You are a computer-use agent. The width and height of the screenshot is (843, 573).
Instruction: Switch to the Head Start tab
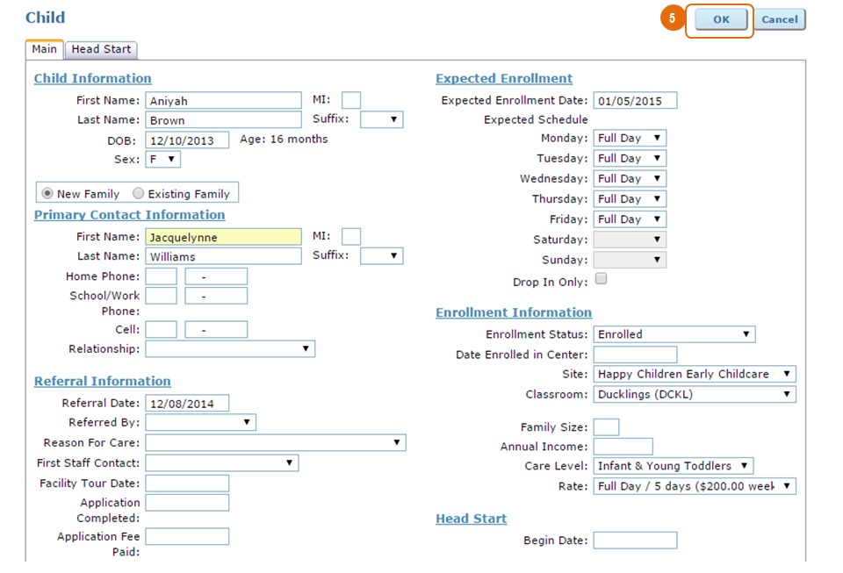[x=102, y=50]
